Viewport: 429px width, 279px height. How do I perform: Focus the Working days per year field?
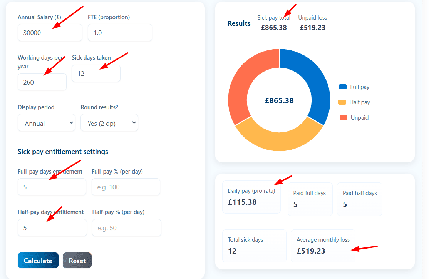[42, 82]
